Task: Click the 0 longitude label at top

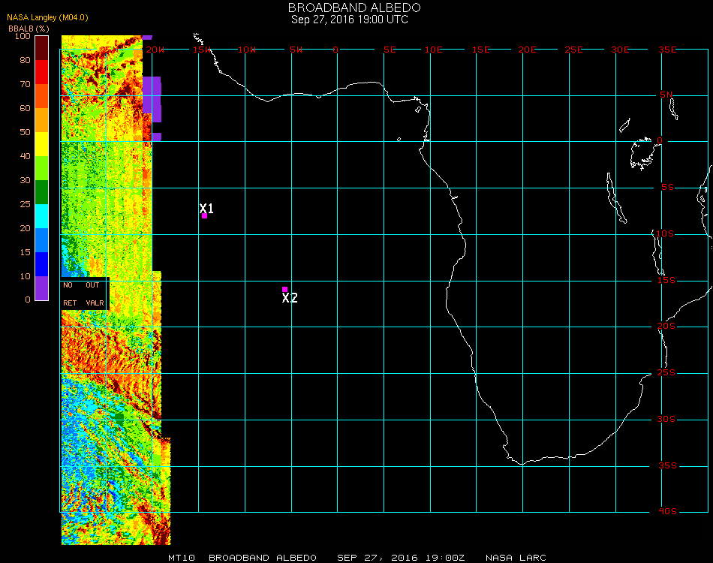Action: click(335, 50)
